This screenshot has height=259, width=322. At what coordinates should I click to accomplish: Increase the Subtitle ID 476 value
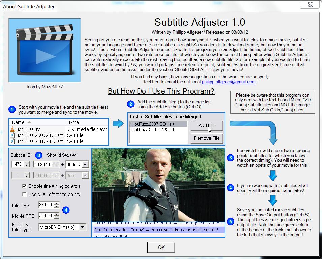pos(27,163)
